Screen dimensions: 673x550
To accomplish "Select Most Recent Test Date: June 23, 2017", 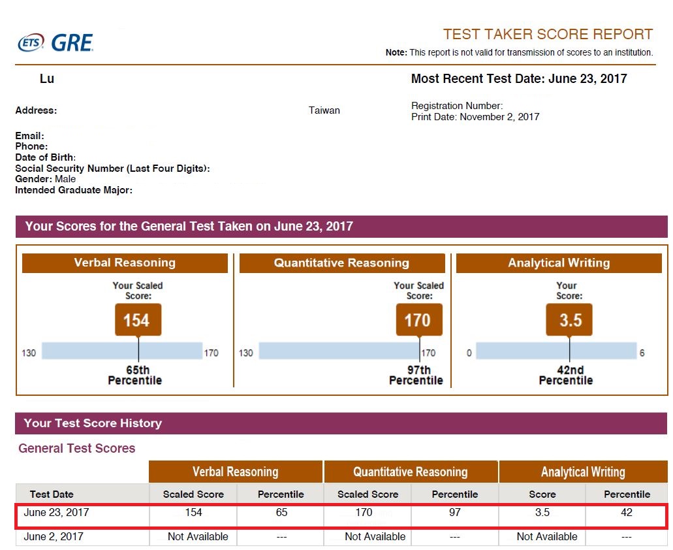I will [x=519, y=78].
